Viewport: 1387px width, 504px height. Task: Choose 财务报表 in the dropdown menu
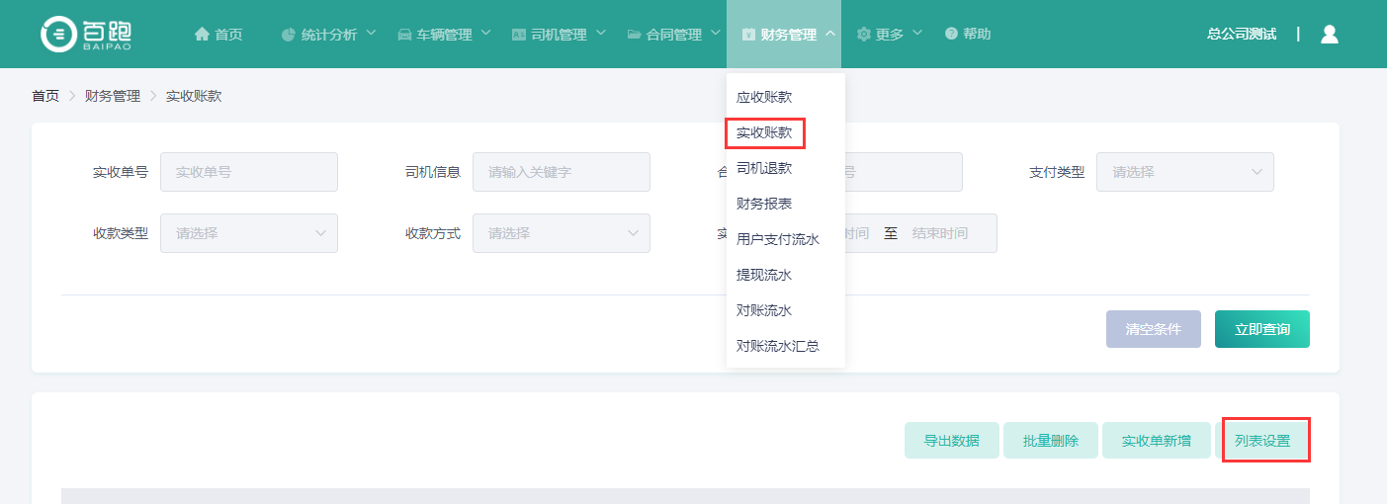[764, 204]
